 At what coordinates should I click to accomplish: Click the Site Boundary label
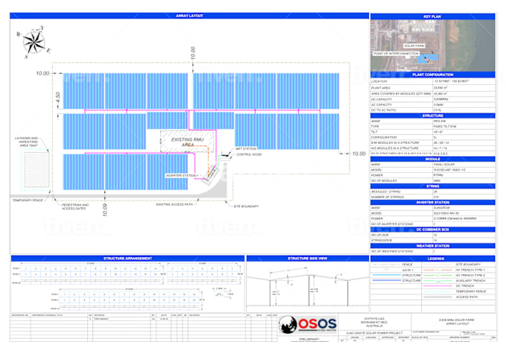click(246, 206)
